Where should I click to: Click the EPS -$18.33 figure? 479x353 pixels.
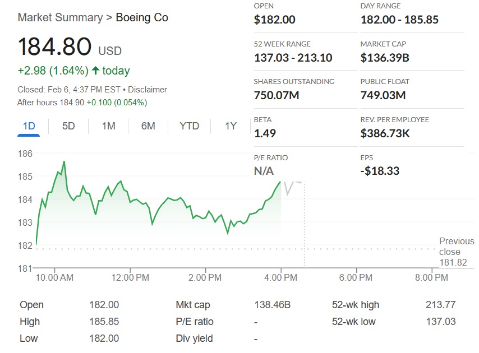pos(380,171)
